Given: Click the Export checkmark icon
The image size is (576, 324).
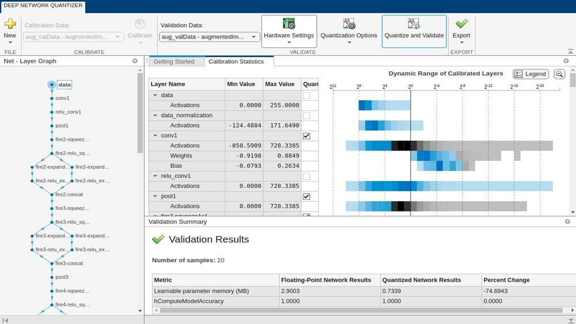Looking at the screenshot, I should (461, 24).
